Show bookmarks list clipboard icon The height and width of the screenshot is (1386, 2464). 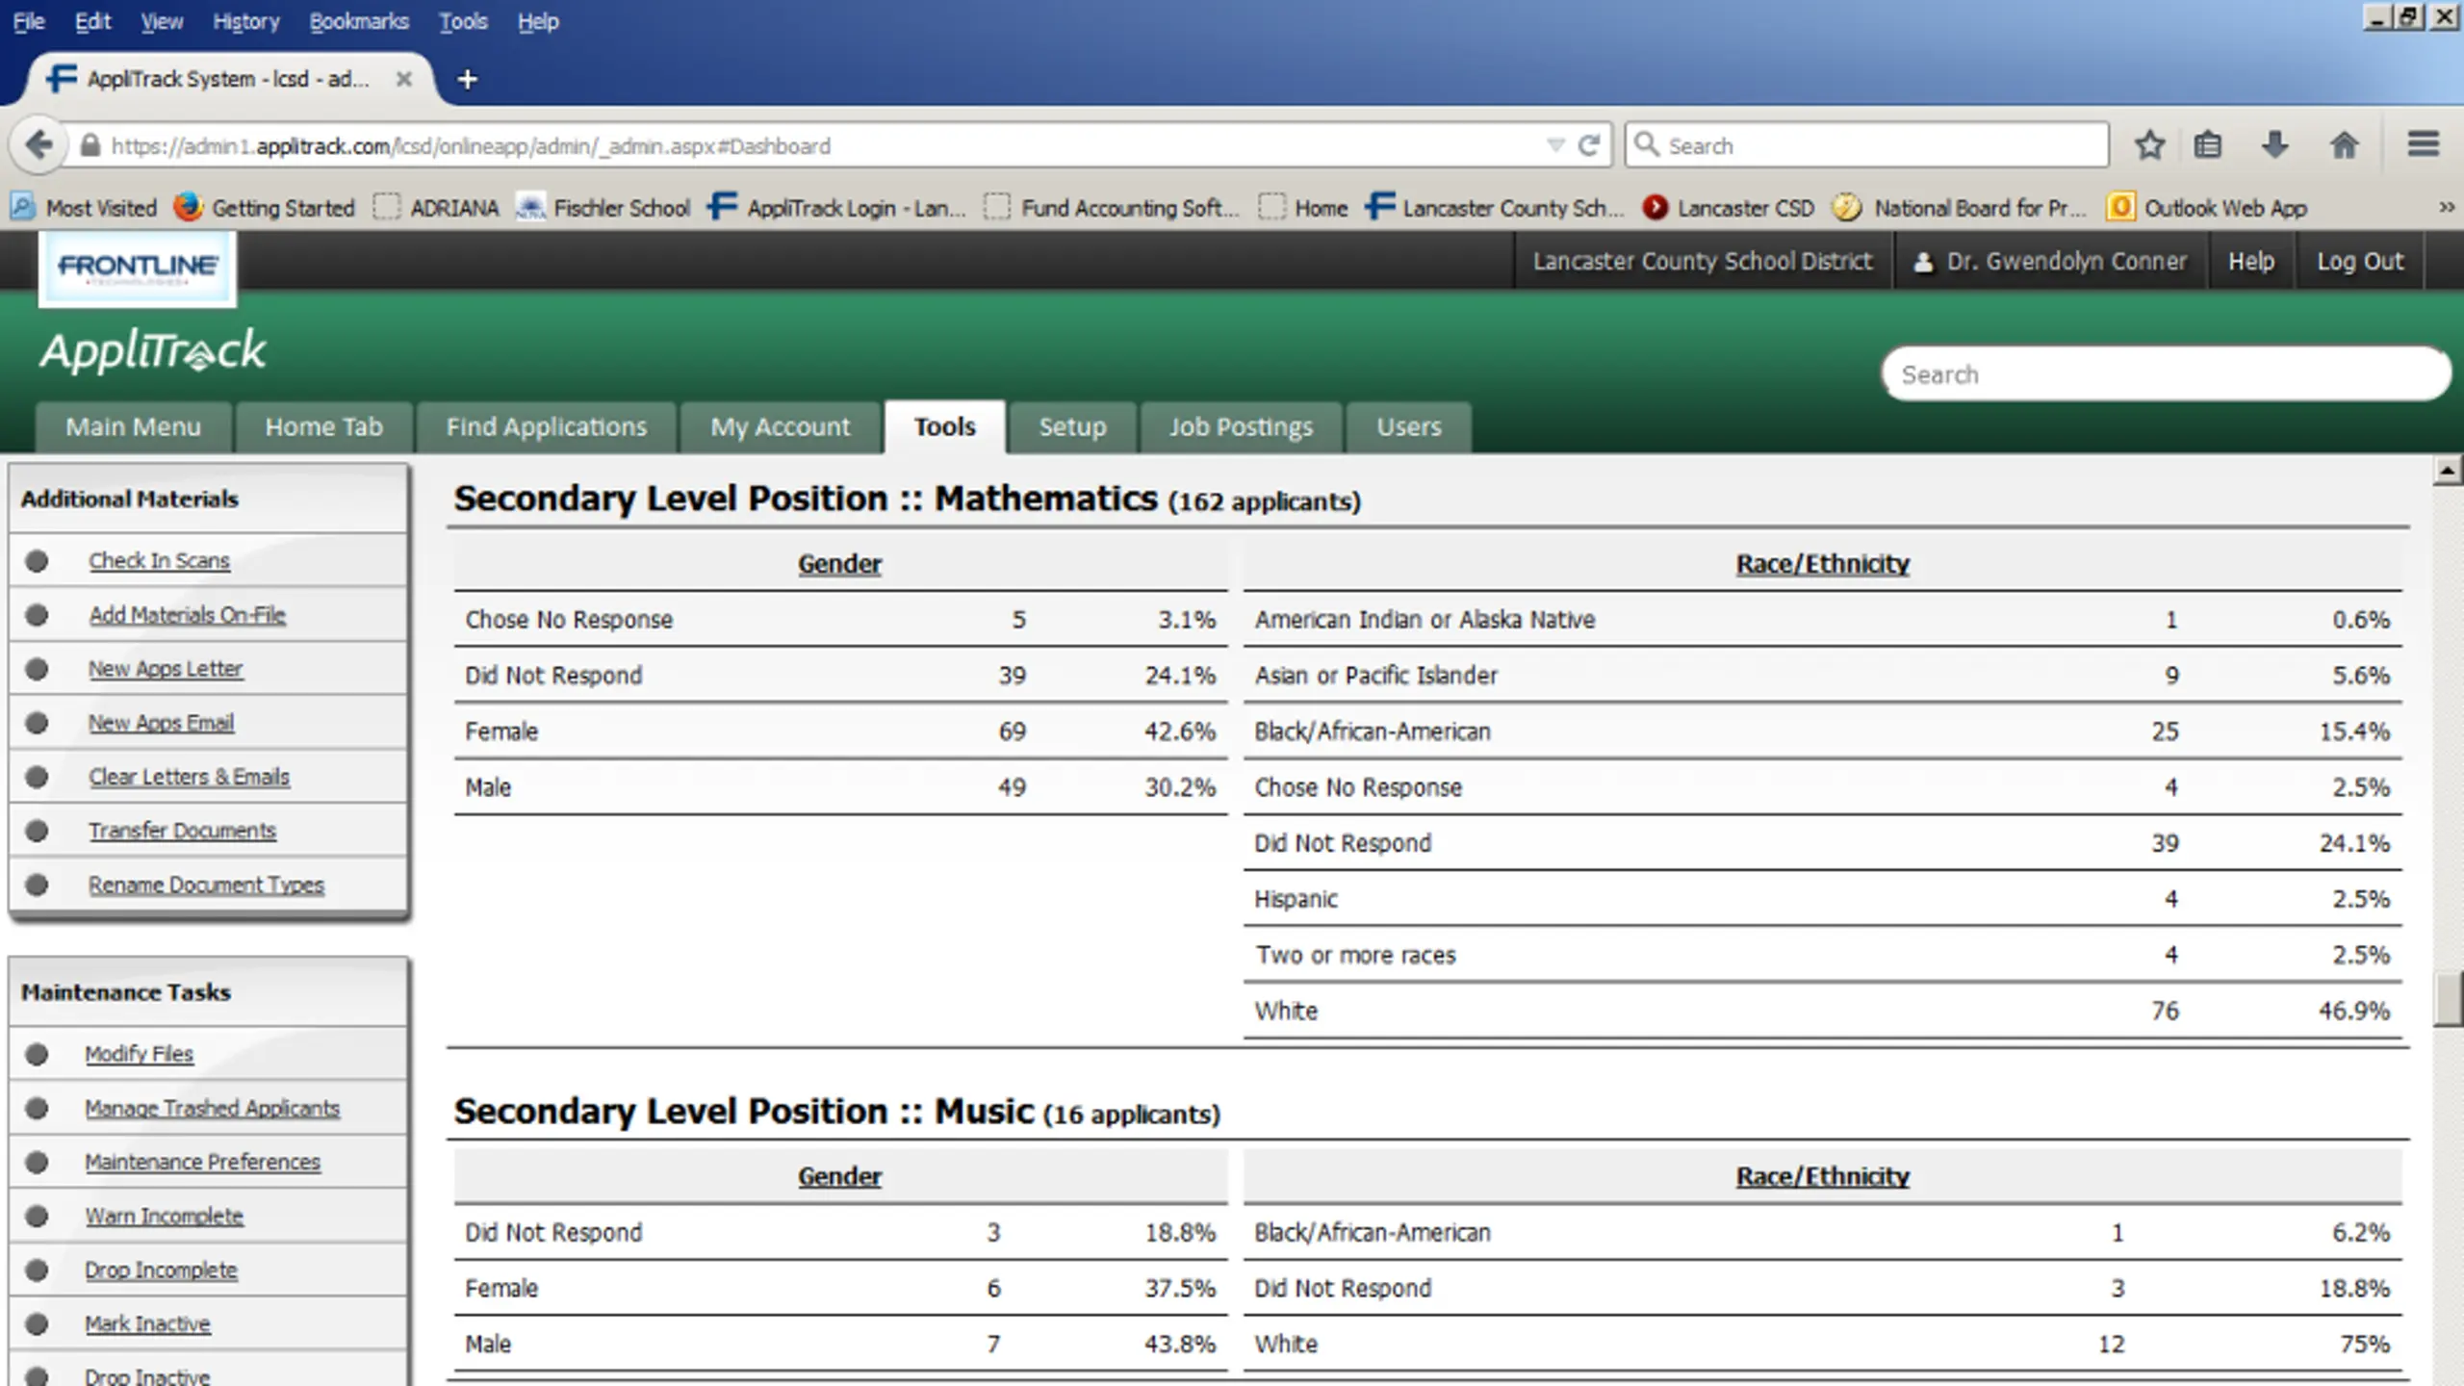click(x=2208, y=145)
